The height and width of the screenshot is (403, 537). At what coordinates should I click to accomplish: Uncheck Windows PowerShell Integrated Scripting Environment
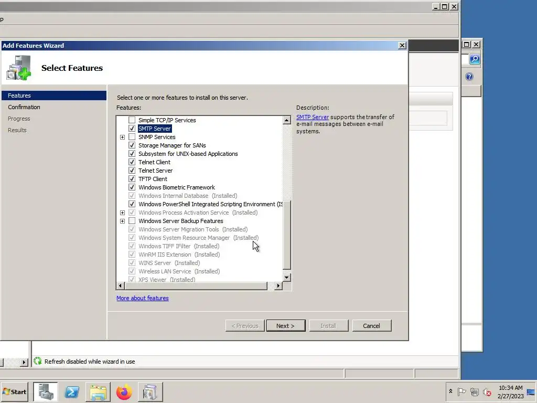[x=132, y=204]
